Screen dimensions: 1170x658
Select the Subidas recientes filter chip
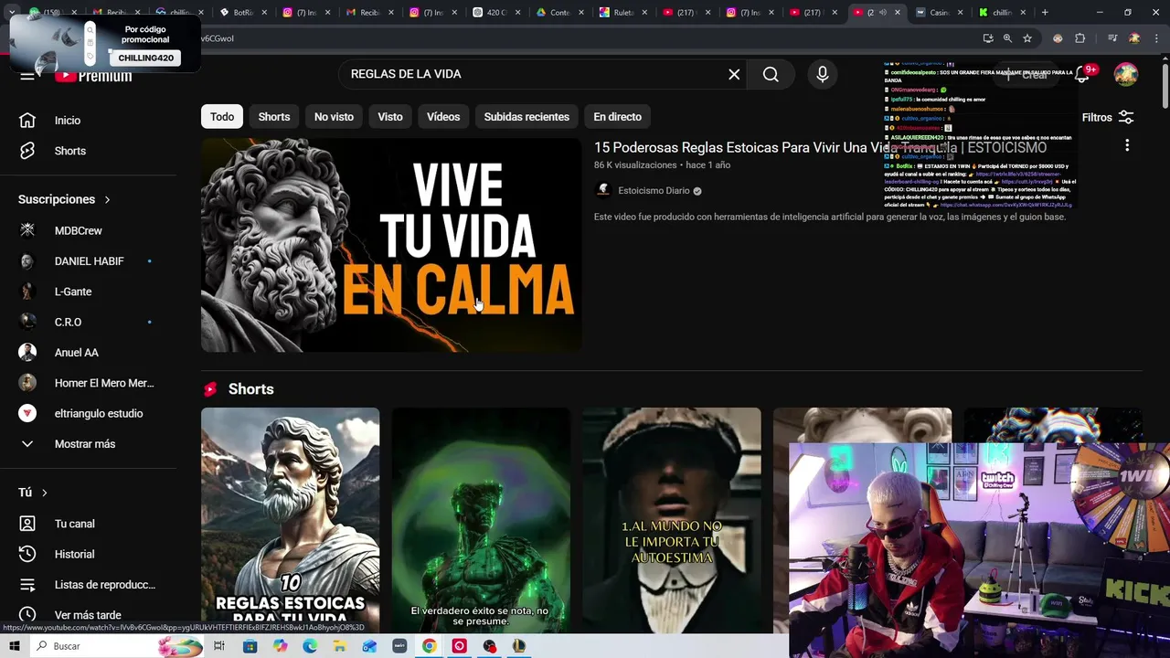tap(526, 117)
